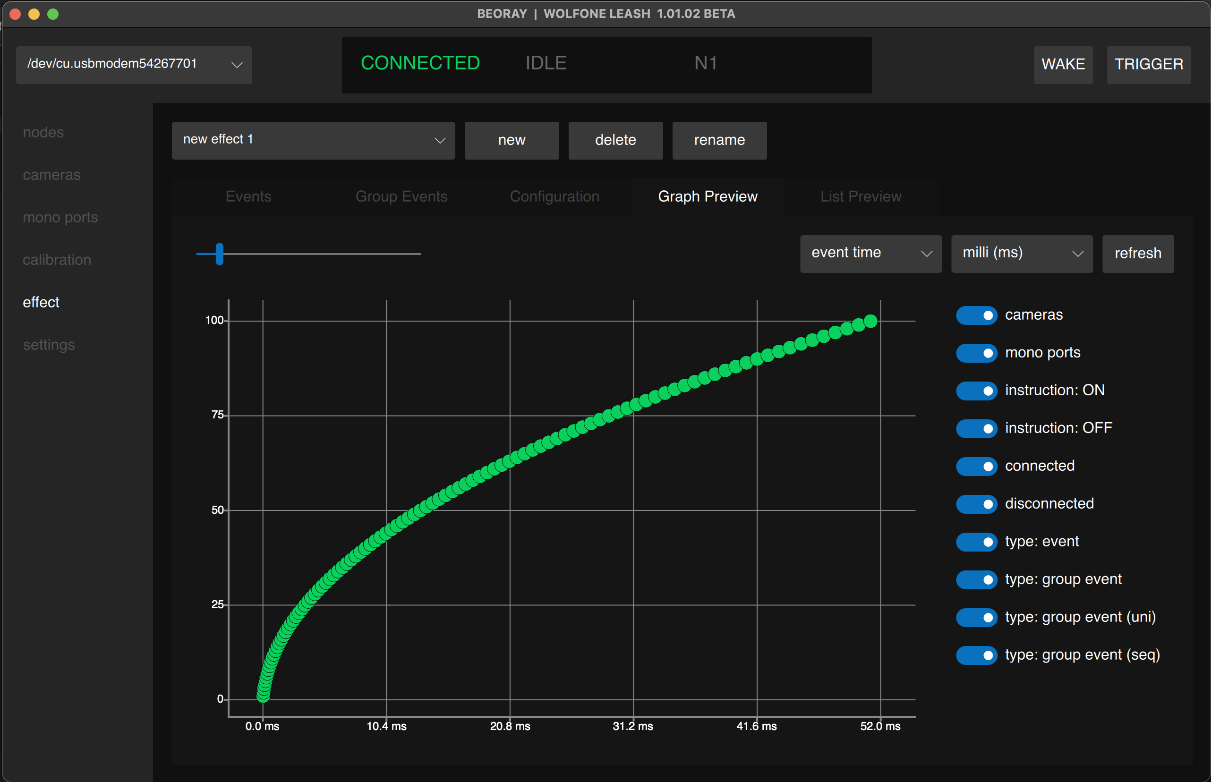Go to the Events tab
The height and width of the screenshot is (782, 1211).
(x=248, y=196)
